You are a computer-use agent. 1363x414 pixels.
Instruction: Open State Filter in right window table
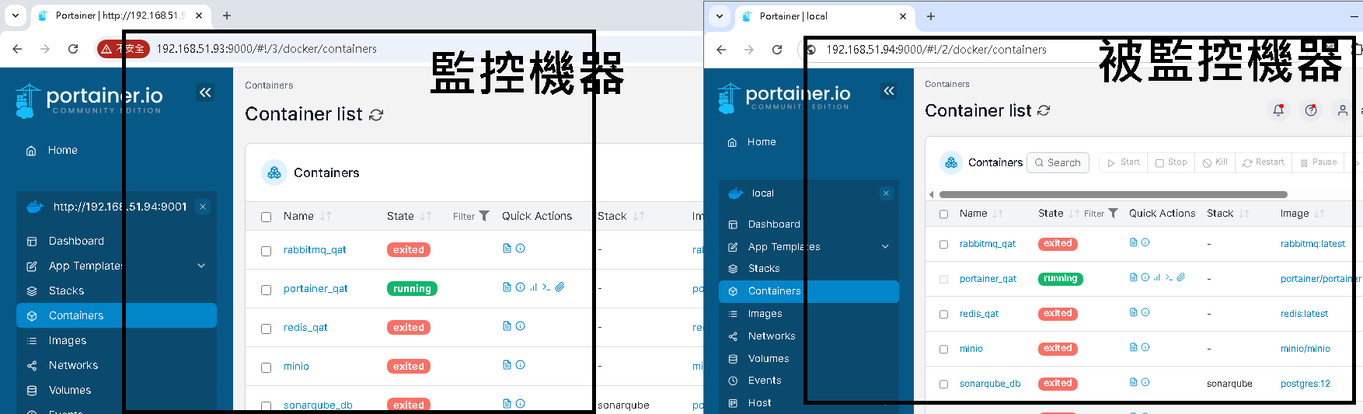pyautogui.click(x=1100, y=213)
